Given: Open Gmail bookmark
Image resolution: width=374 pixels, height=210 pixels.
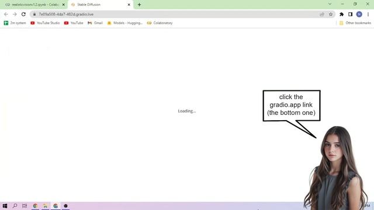Looking at the screenshot, I should pos(95,23).
